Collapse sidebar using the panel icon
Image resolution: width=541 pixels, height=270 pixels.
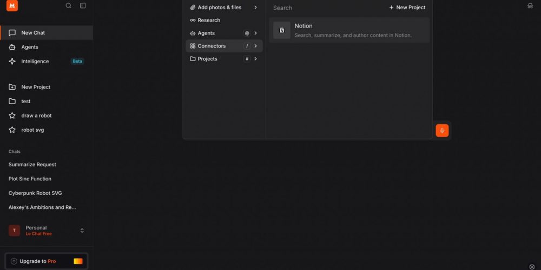click(83, 6)
